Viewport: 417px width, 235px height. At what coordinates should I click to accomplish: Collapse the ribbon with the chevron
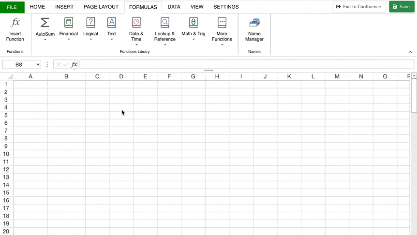pyautogui.click(x=410, y=52)
